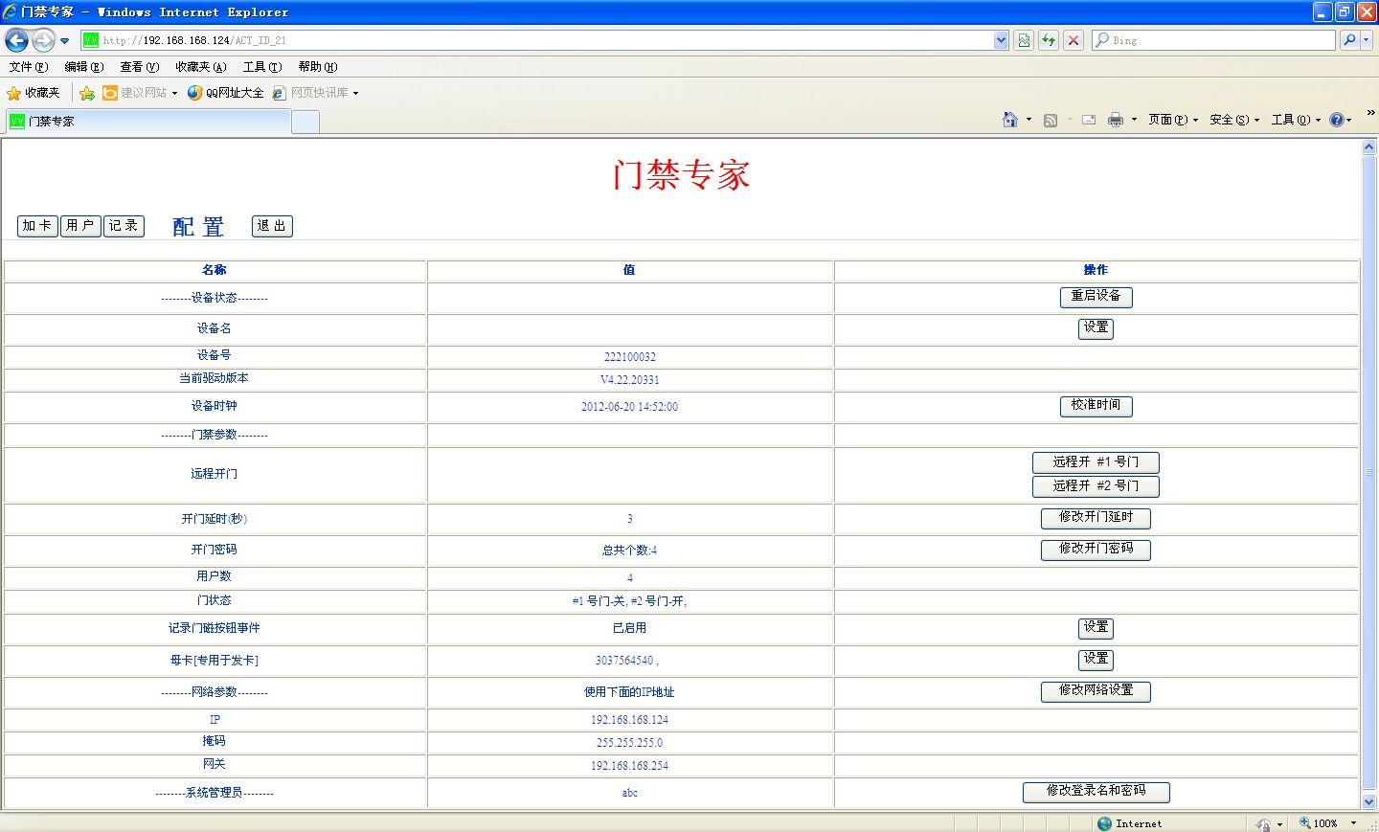Open the zoom level 100% dropdown
This screenshot has height=832, width=1379.
pyautogui.click(x=1353, y=823)
